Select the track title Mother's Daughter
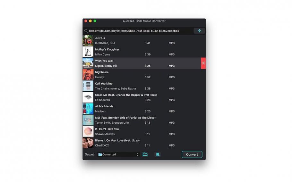The image size is (292, 182). [107, 49]
